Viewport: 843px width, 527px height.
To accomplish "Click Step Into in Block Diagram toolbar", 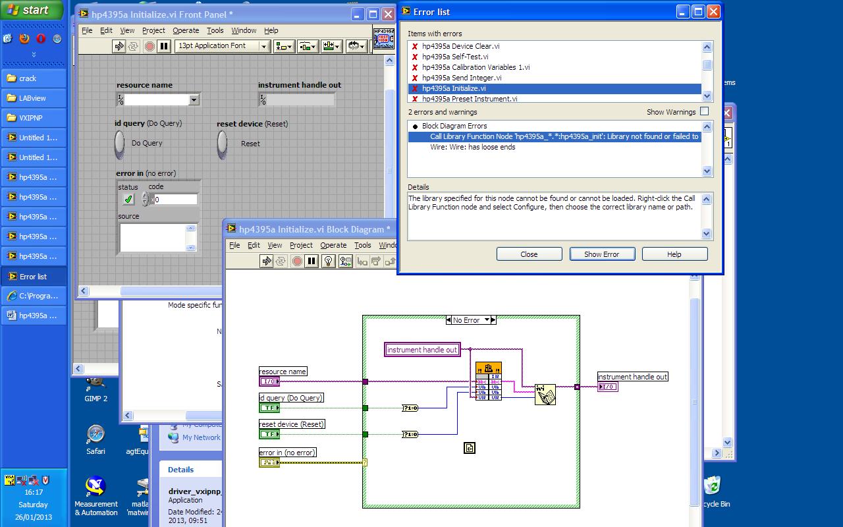I will 362,262.
